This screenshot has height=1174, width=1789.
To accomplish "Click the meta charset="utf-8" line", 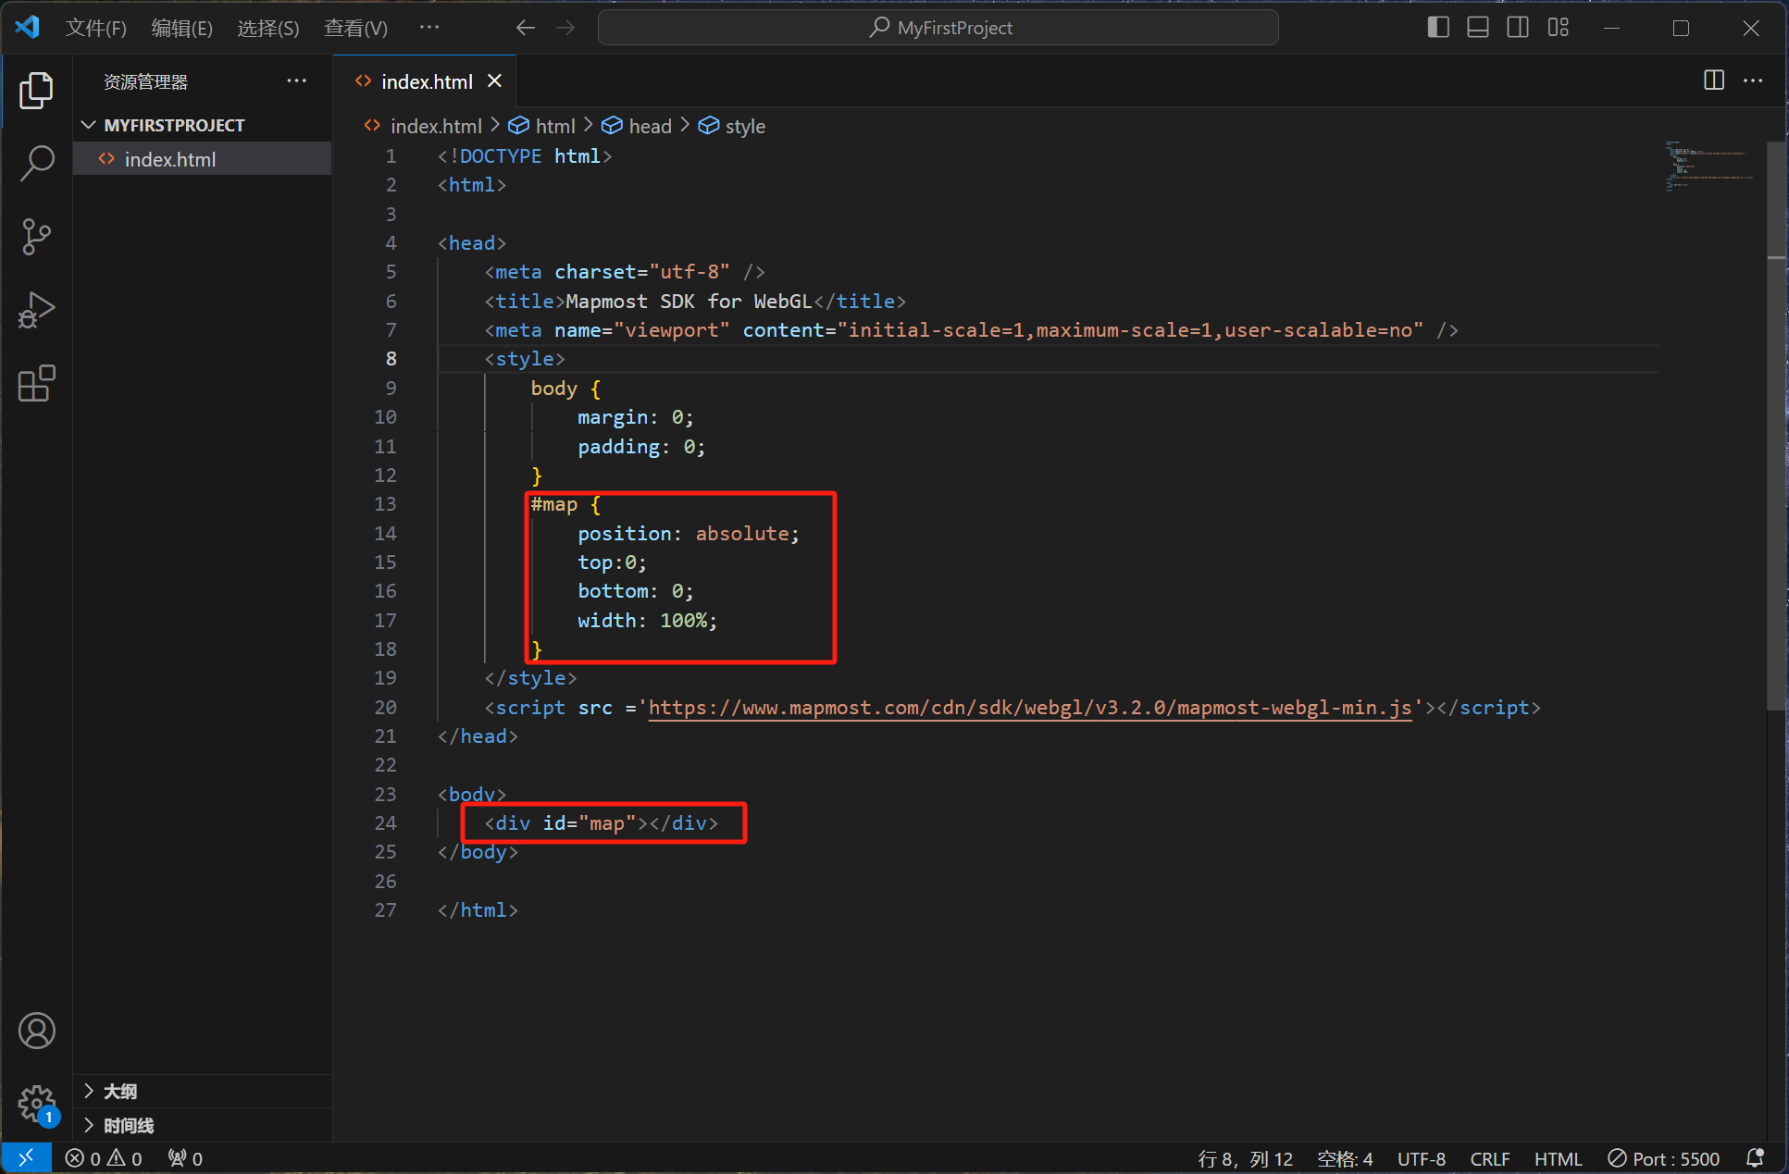I will click(x=625, y=272).
